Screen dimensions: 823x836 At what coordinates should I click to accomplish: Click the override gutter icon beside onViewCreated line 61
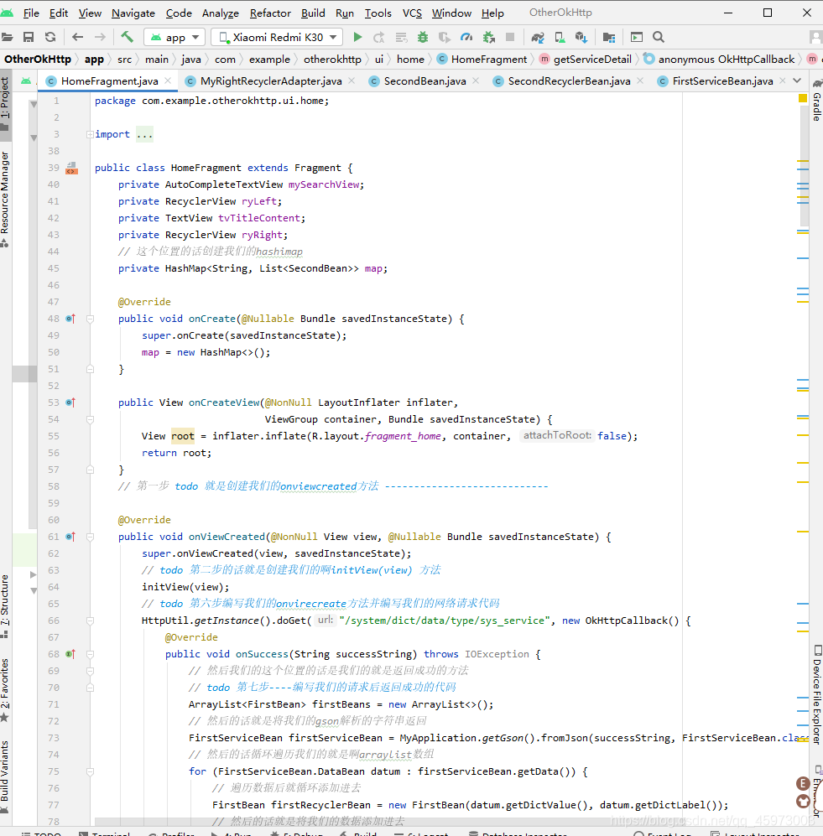70,537
